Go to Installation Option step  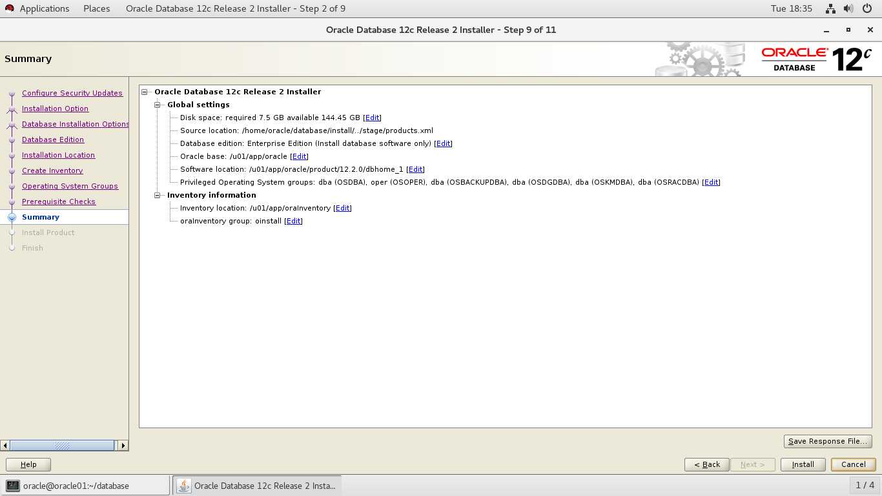[x=55, y=108]
